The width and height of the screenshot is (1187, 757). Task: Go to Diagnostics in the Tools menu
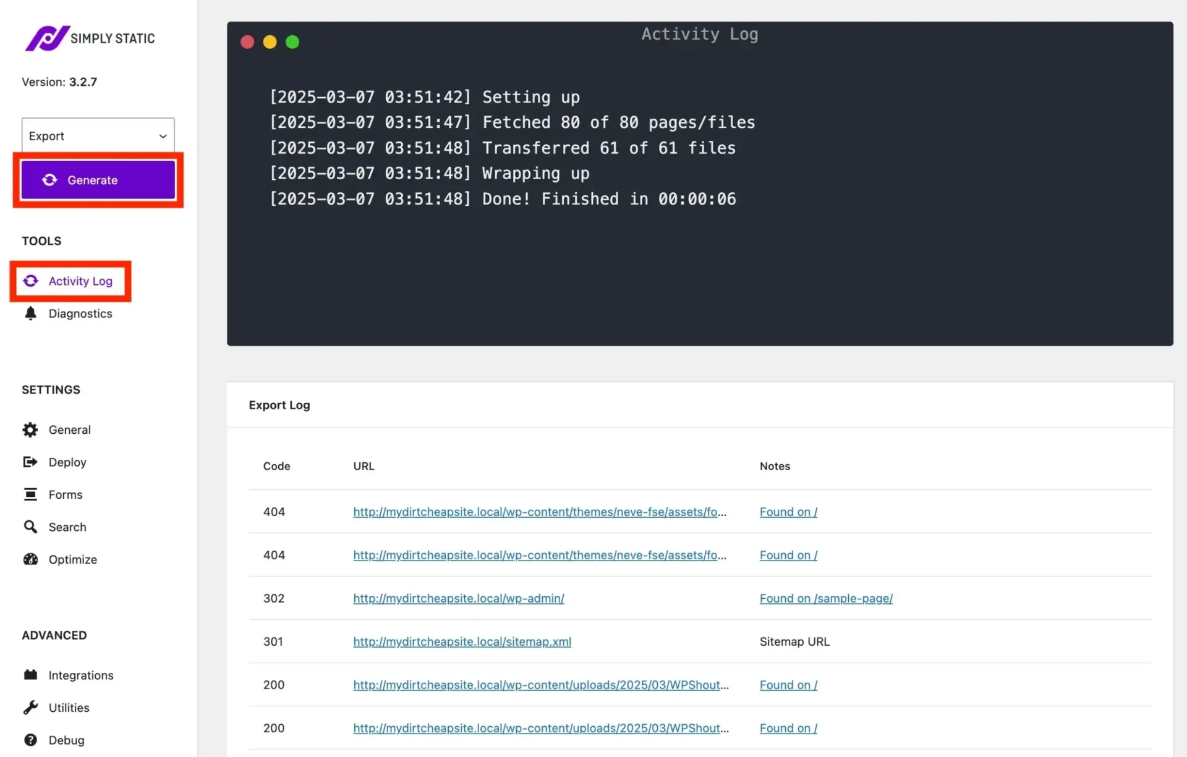point(80,313)
